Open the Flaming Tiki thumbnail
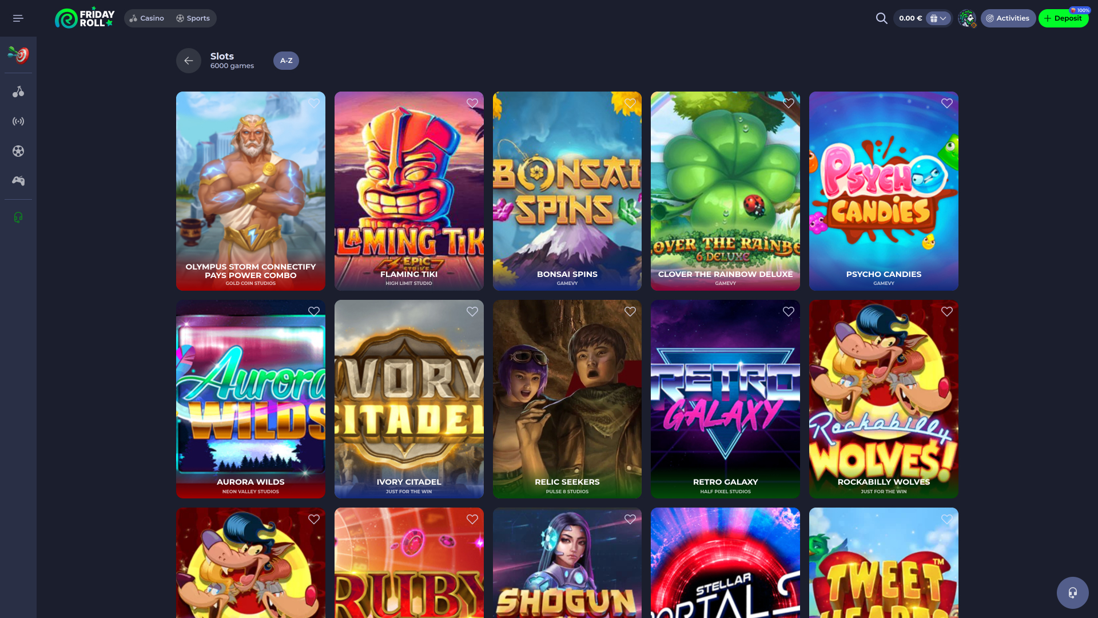Image resolution: width=1098 pixels, height=618 pixels. (x=409, y=191)
